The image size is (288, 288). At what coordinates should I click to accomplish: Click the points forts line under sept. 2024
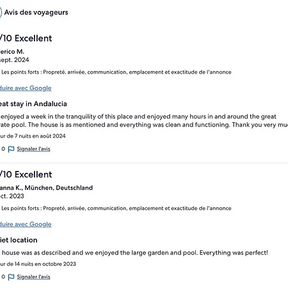tap(116, 72)
